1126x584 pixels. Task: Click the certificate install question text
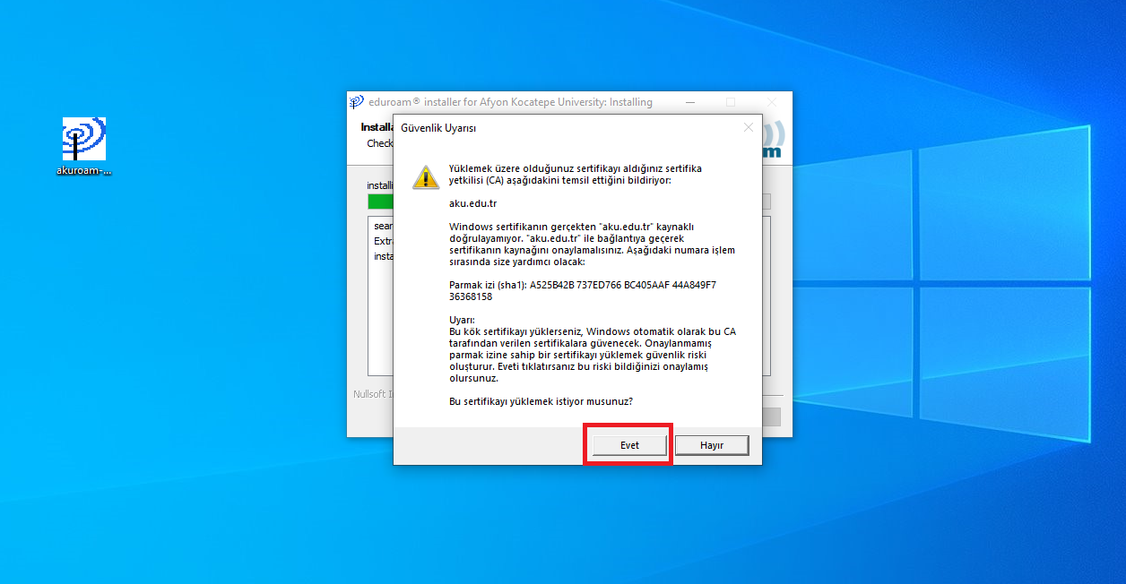541,401
